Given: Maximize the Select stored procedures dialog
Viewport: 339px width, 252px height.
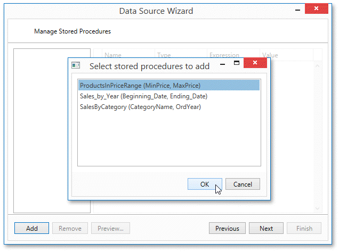Looking at the screenshot, I should (237, 63).
